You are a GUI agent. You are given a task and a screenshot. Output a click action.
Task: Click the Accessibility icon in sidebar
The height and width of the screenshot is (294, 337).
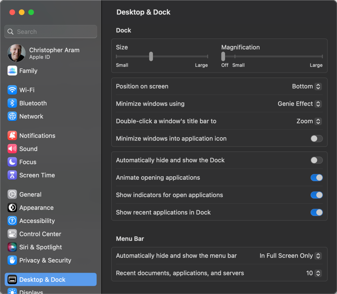(x=12, y=221)
